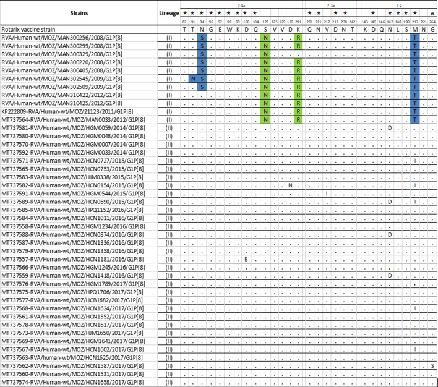The height and width of the screenshot is (387, 438).
Task: Select strain MT737571 HCN0727/2015
Action: [x=72, y=161]
